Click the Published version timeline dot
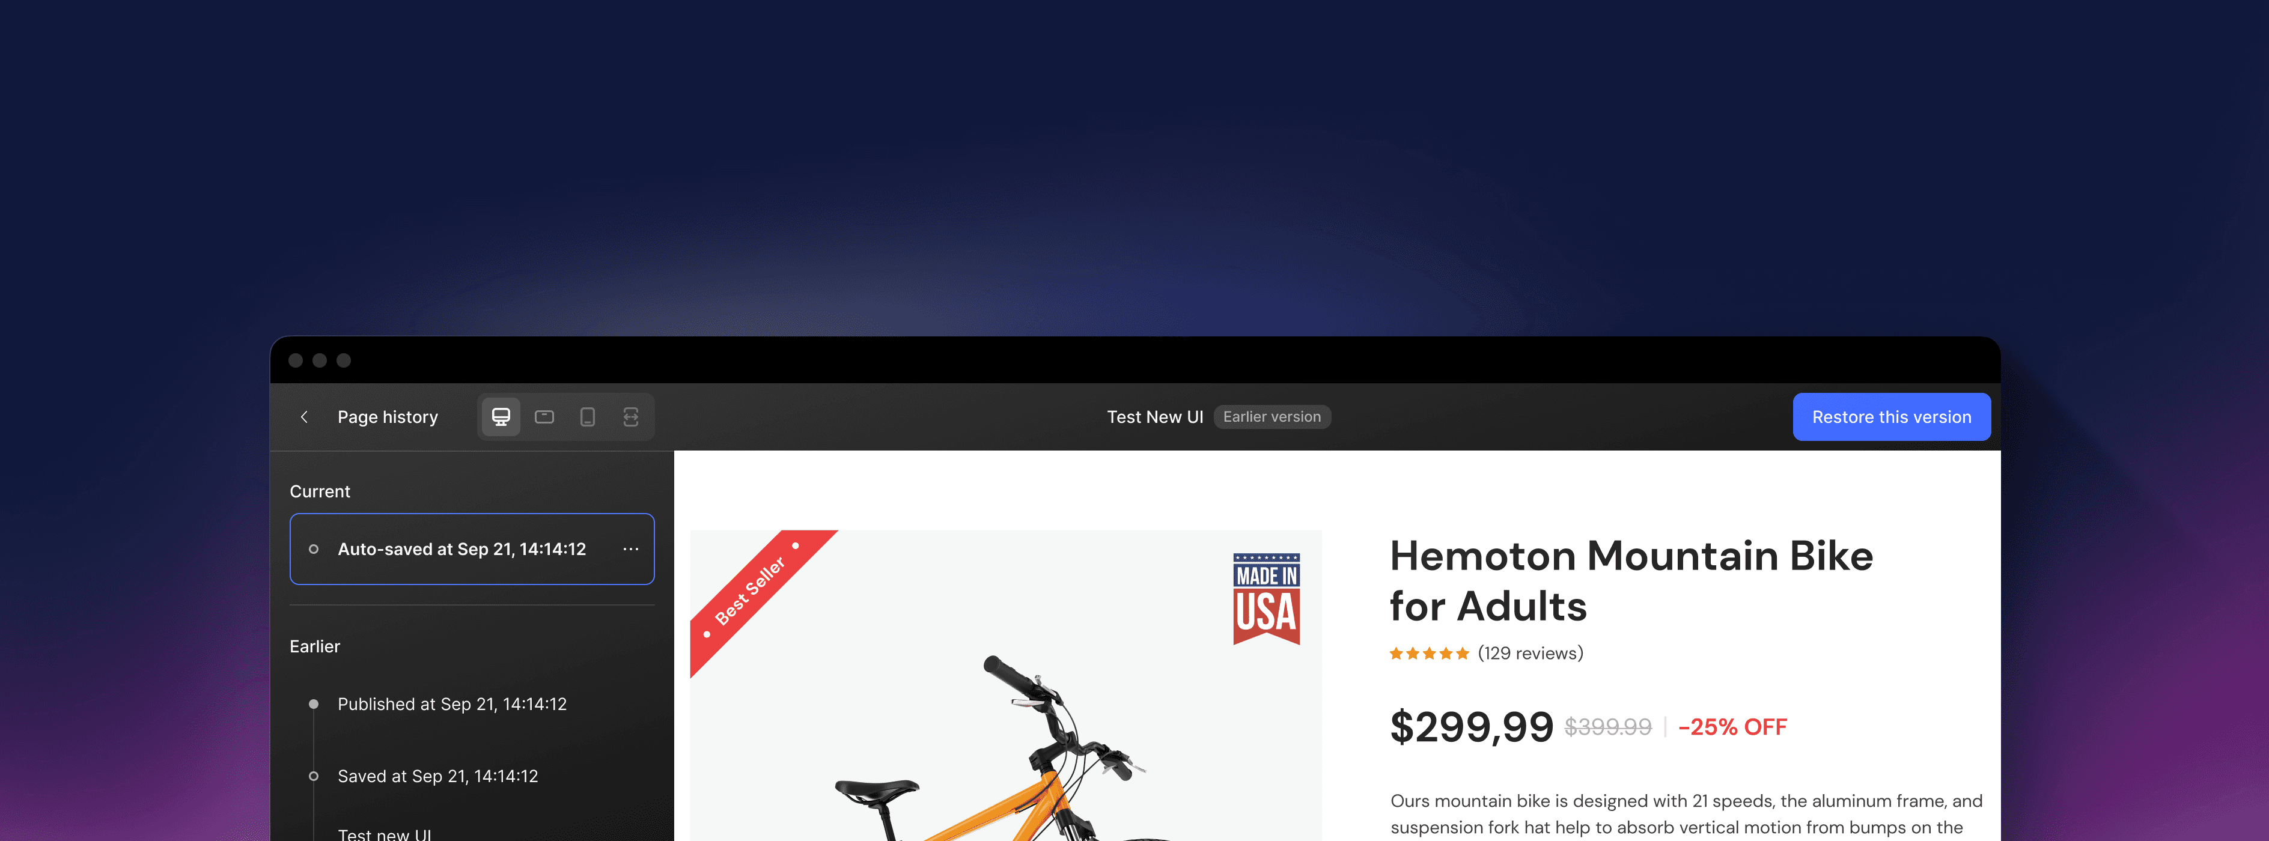Screen dimensions: 2269x841 coord(314,703)
